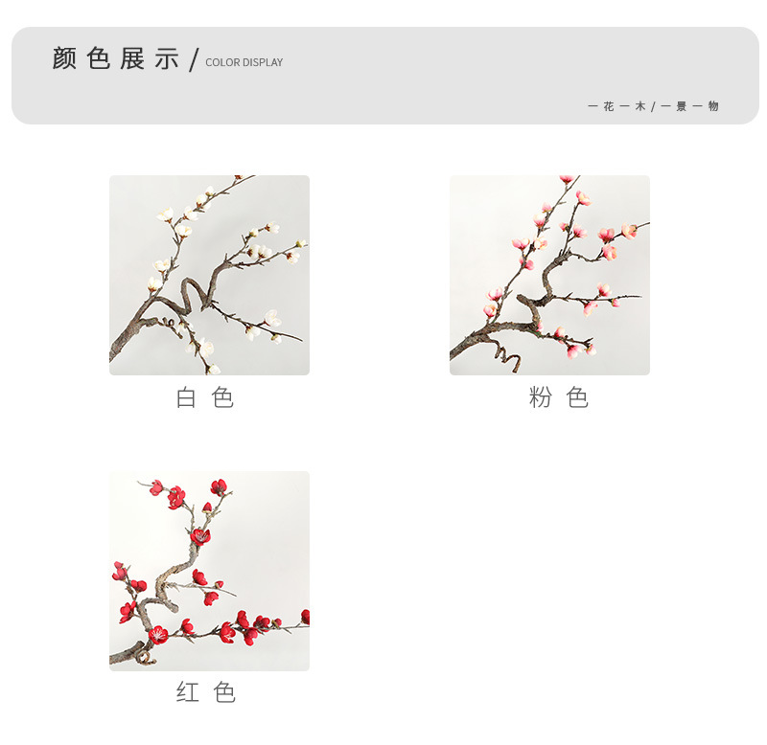Click the 示 character in the heading
The image size is (767, 745).
tap(167, 58)
